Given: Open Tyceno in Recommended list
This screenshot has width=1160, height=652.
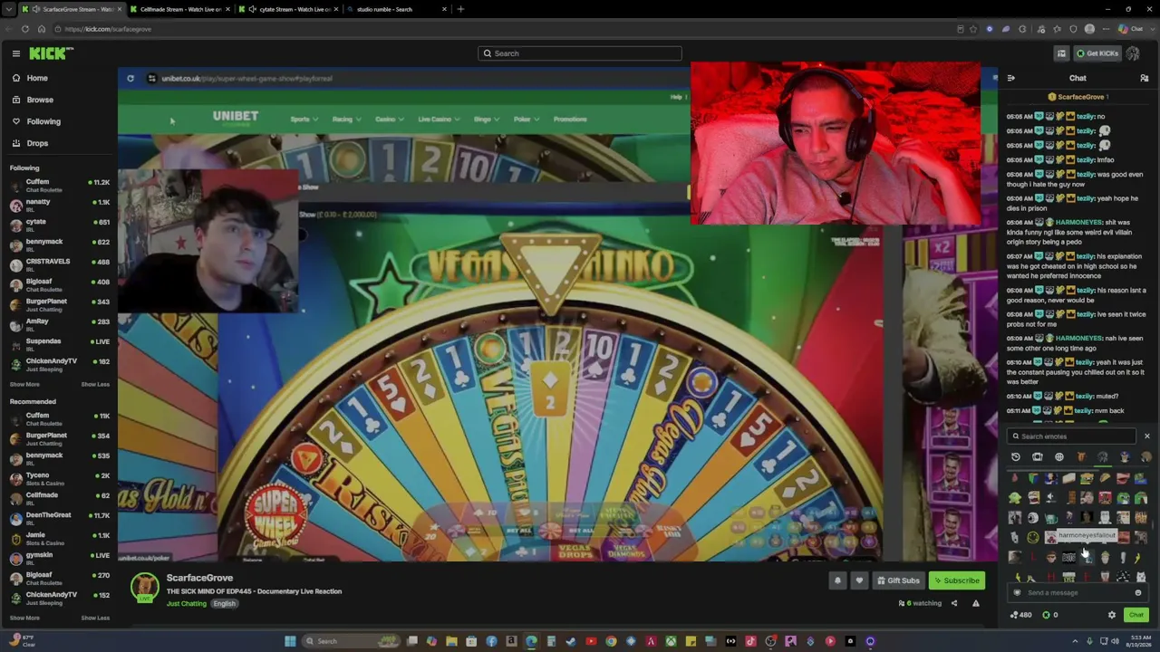Looking at the screenshot, I should pyautogui.click(x=60, y=479).
